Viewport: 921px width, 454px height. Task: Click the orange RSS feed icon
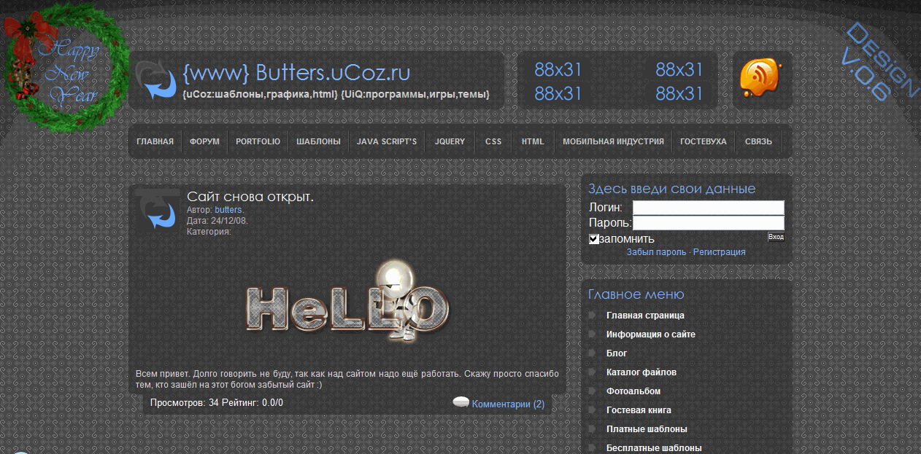point(760,78)
